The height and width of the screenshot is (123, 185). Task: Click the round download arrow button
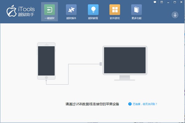point(175,15)
